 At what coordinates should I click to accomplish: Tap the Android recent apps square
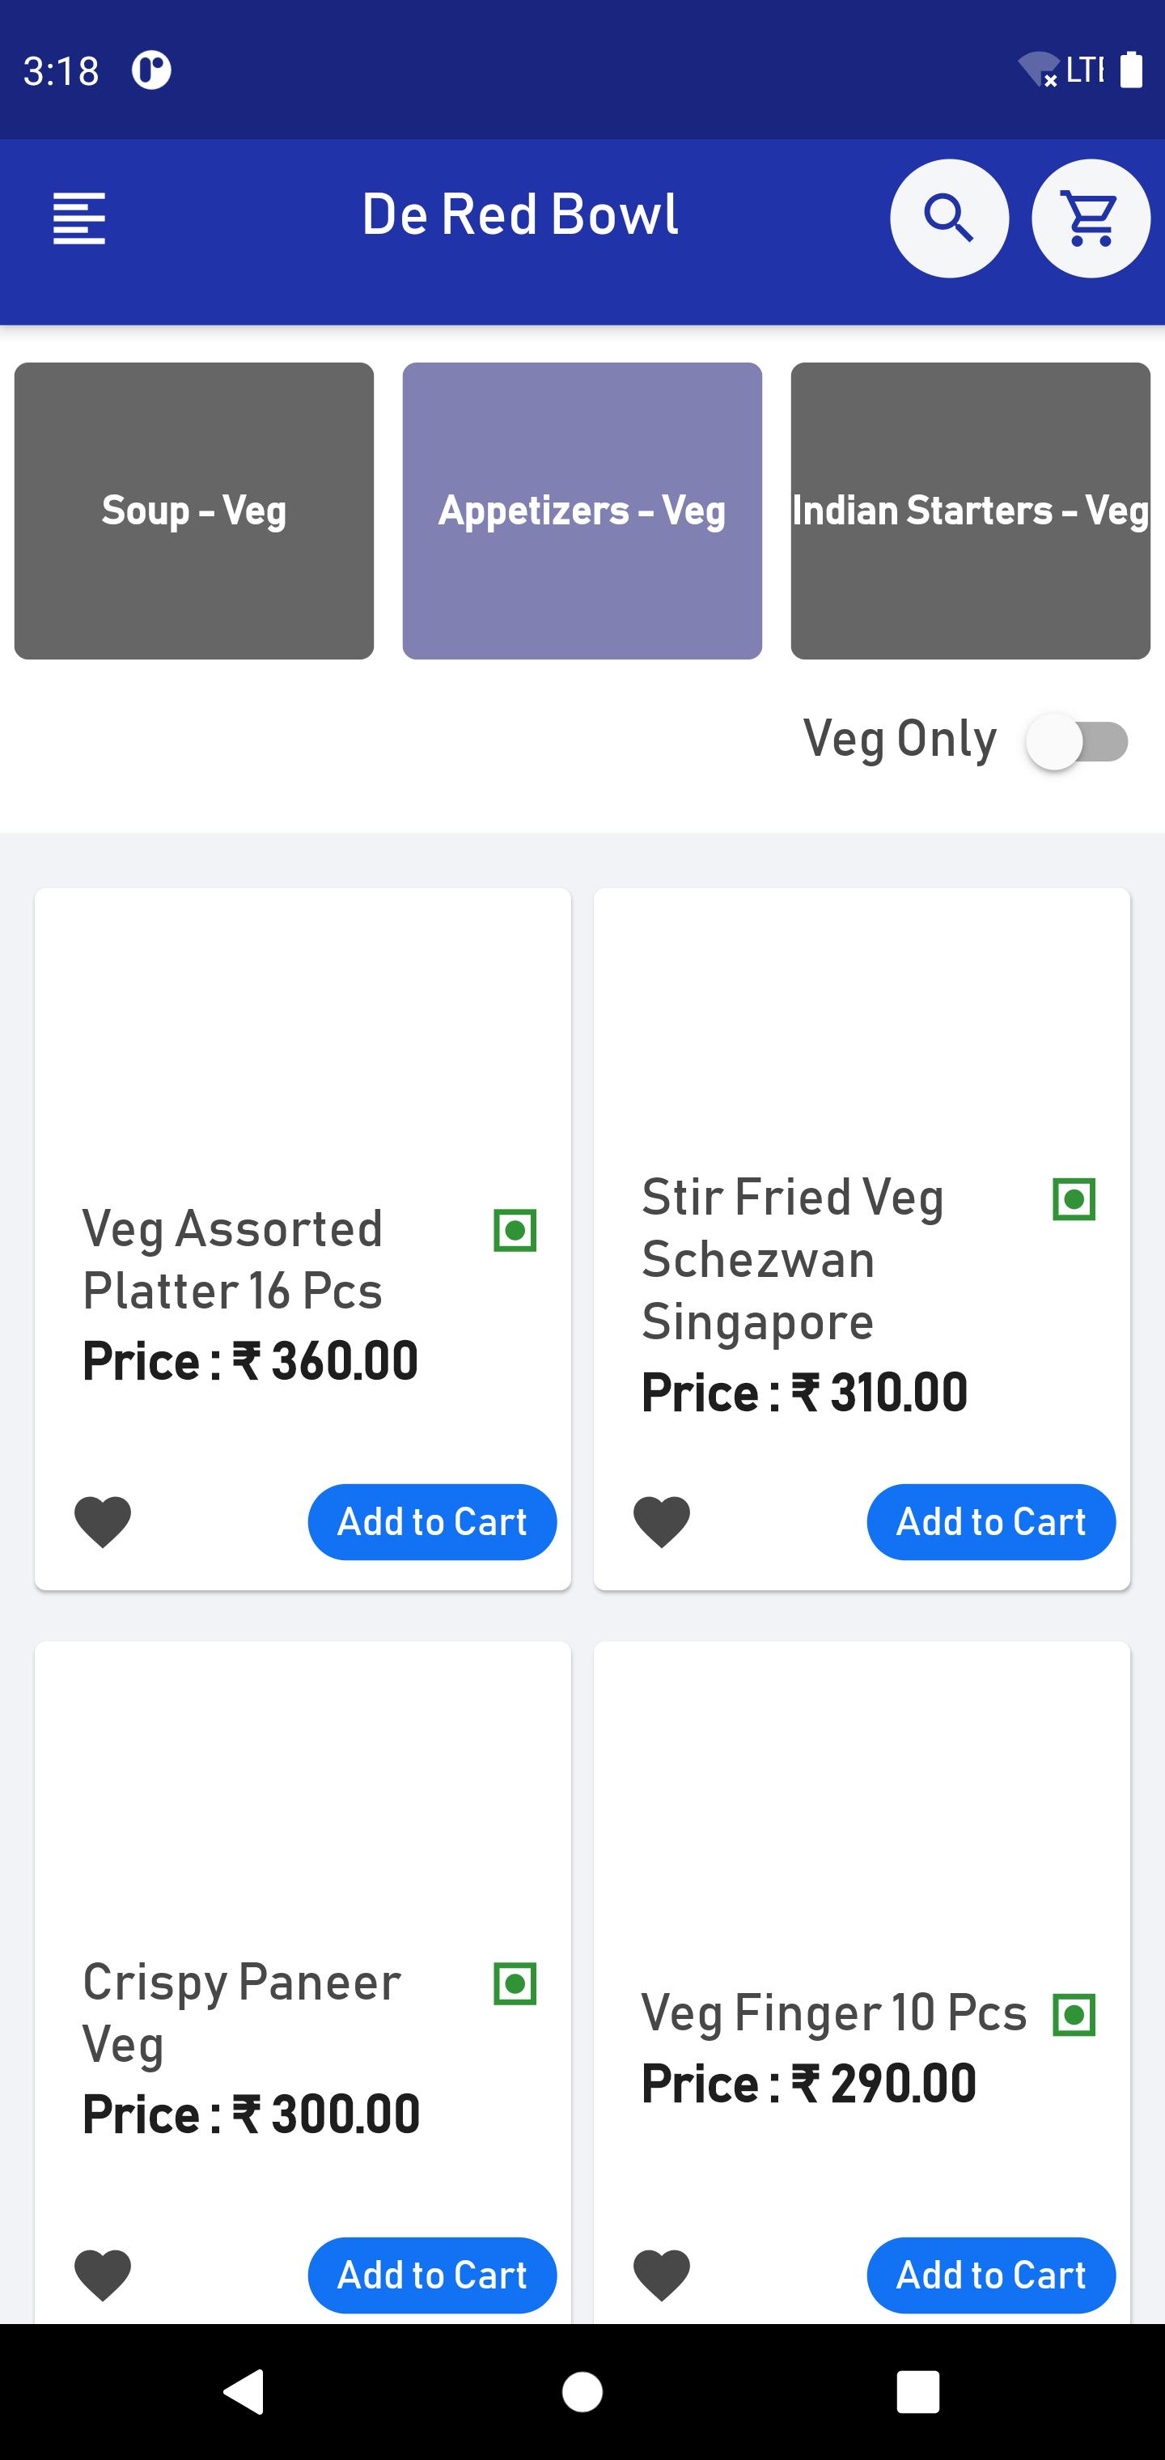click(x=917, y=2391)
